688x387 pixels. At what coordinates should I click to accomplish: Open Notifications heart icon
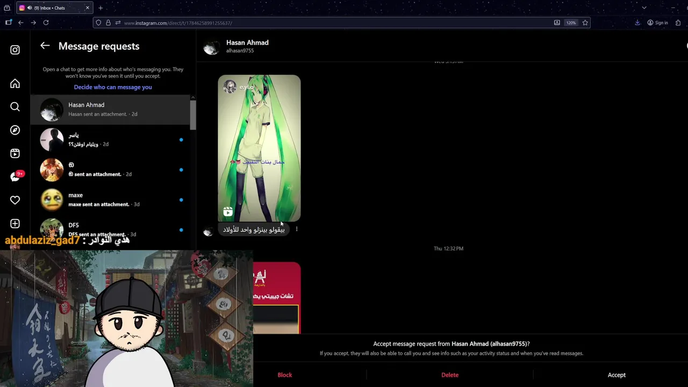click(15, 200)
